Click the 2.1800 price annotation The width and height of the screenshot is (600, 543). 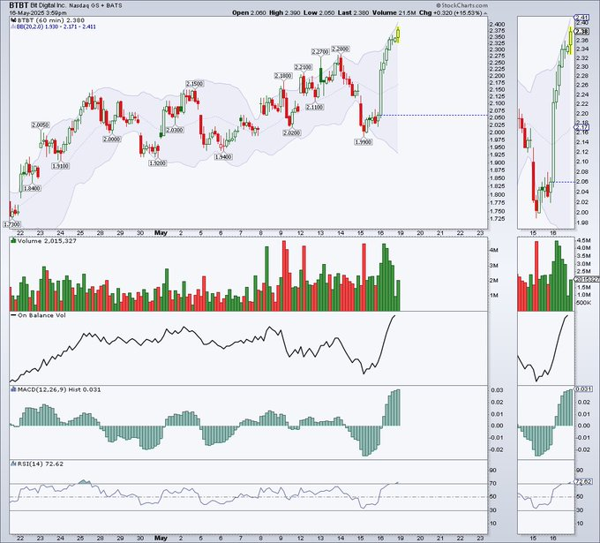[283, 76]
